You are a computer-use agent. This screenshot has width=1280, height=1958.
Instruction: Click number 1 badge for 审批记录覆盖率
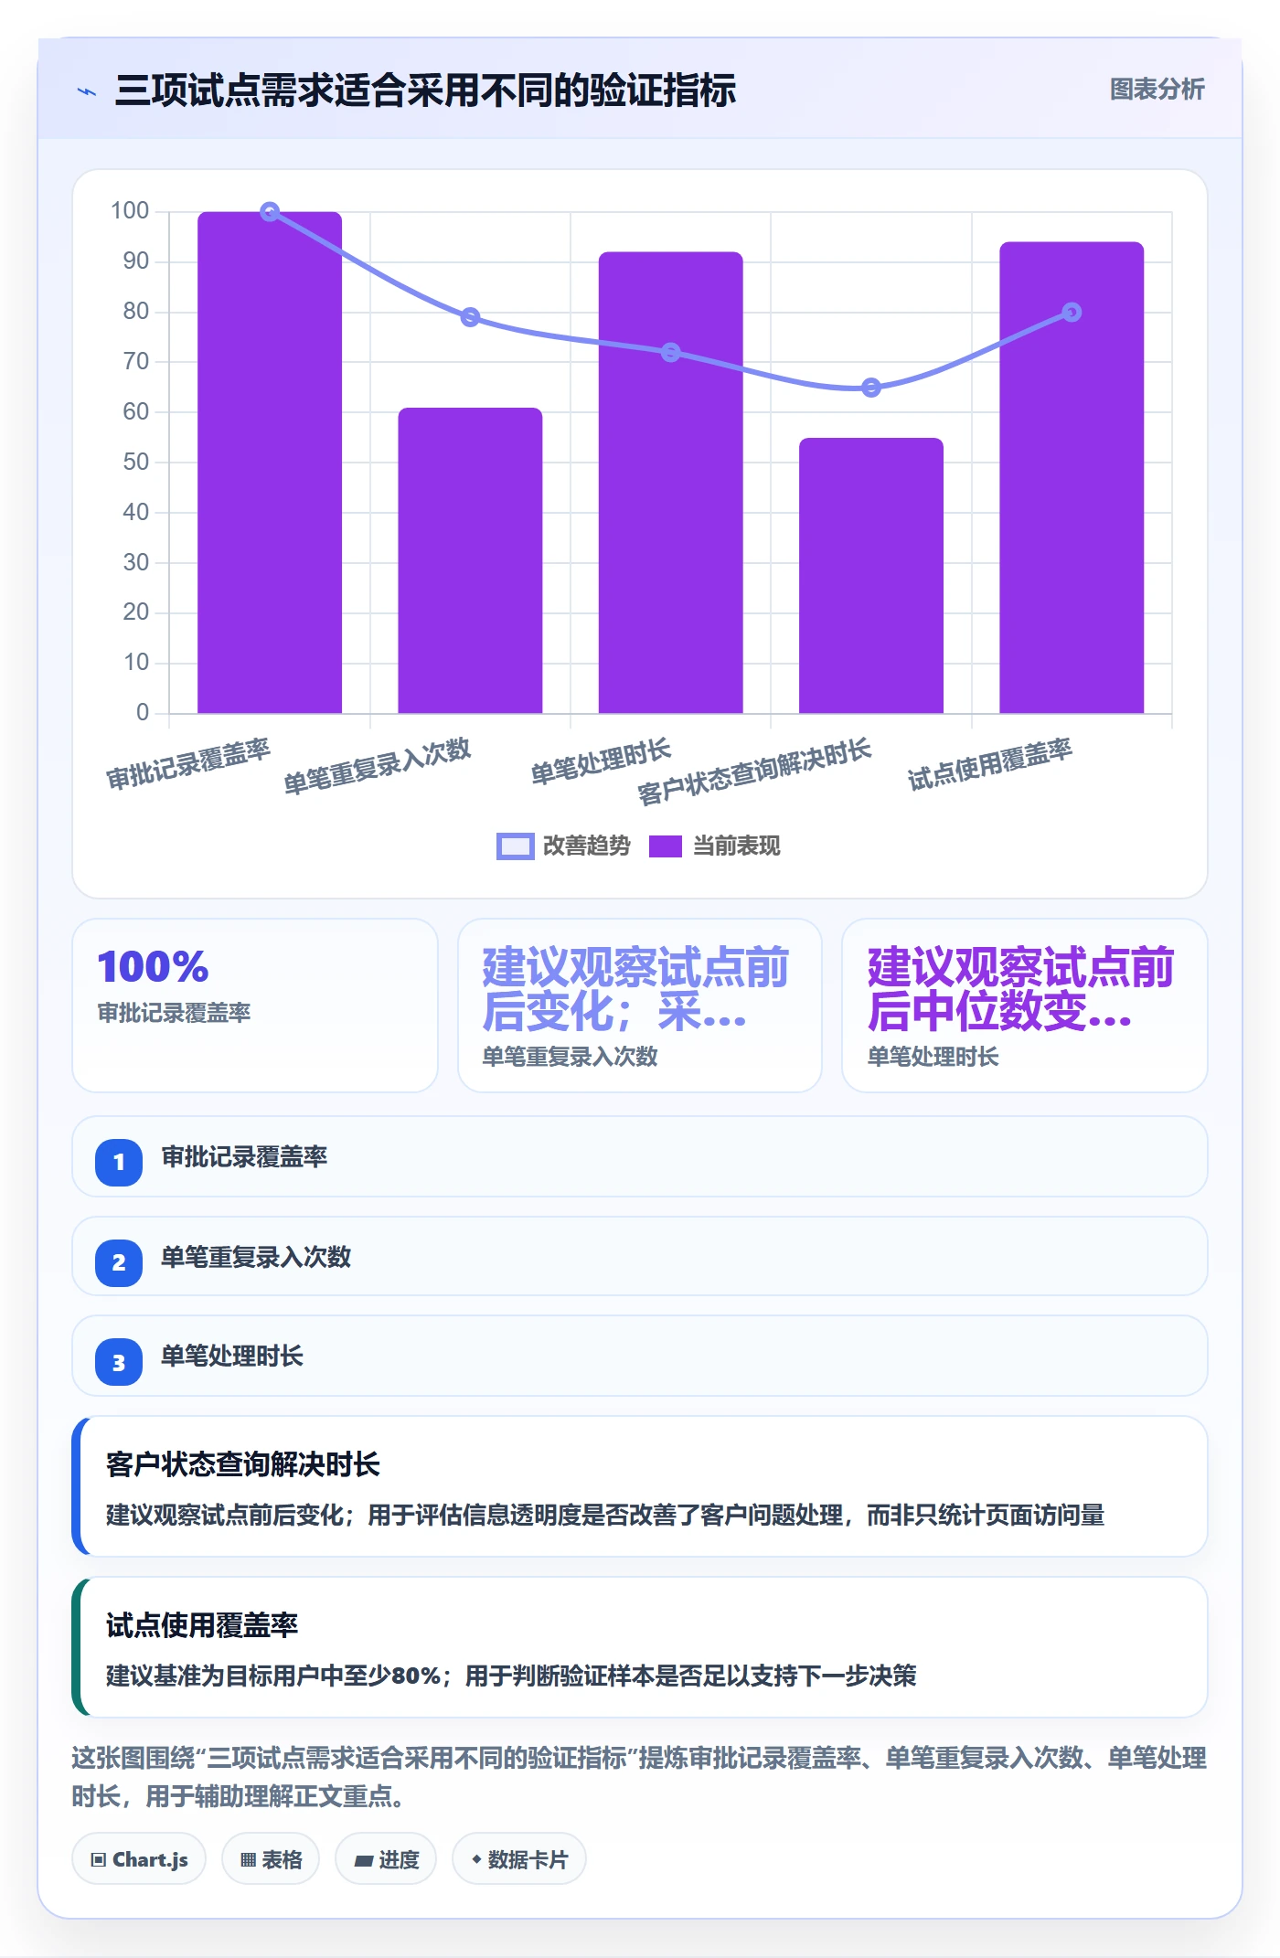119,1163
